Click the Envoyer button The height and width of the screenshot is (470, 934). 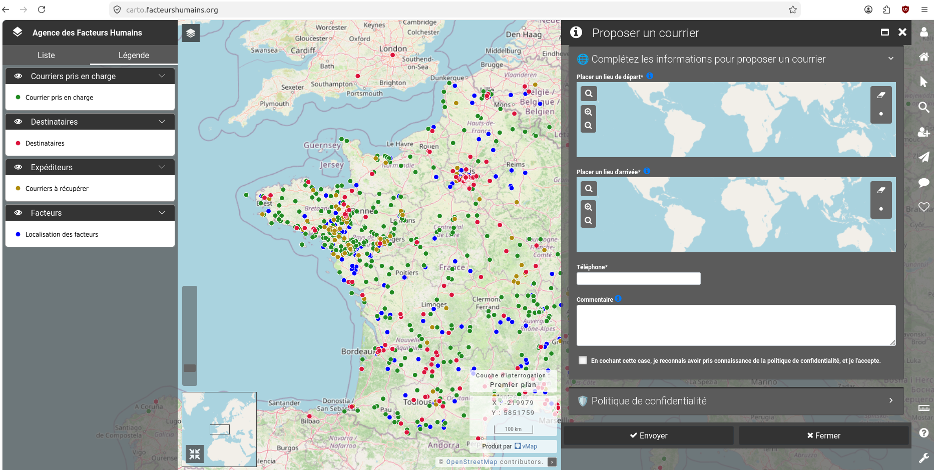point(649,435)
